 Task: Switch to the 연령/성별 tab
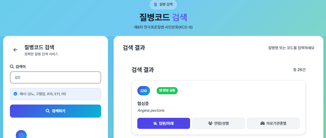point(218,123)
